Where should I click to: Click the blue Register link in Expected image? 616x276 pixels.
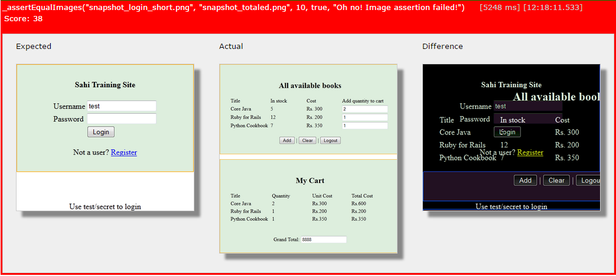(x=123, y=152)
